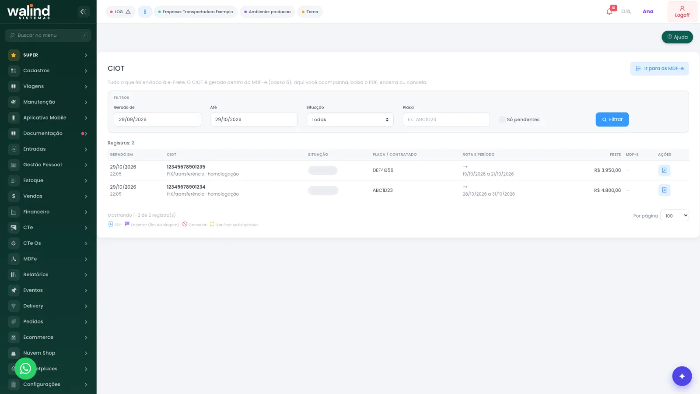This screenshot has height=394, width=700.
Task: Open the WhatsApp chat bubble
Action: pyautogui.click(x=25, y=369)
